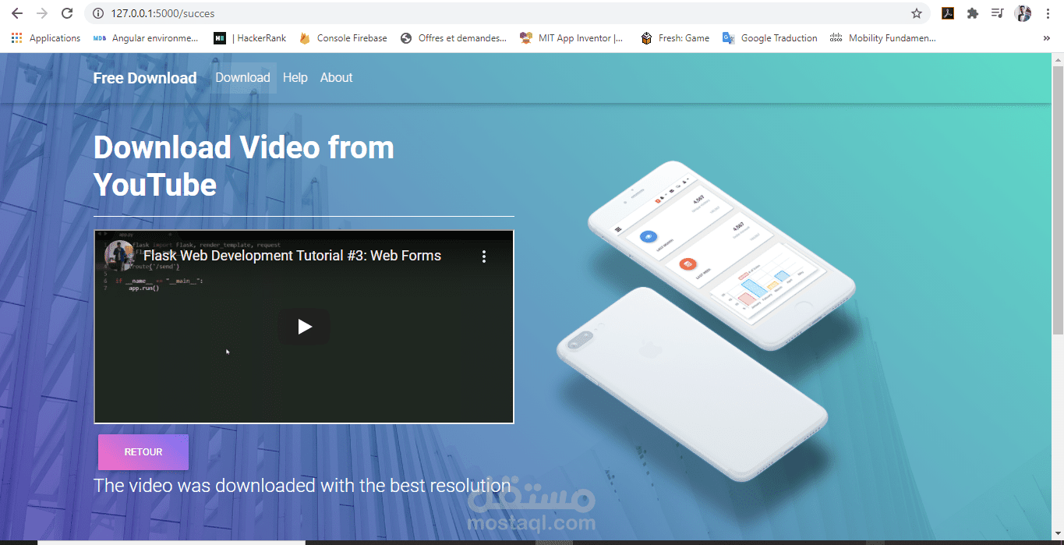The width and height of the screenshot is (1064, 545).
Task: Show more bookmarks with the double chevron
Action: (1046, 38)
